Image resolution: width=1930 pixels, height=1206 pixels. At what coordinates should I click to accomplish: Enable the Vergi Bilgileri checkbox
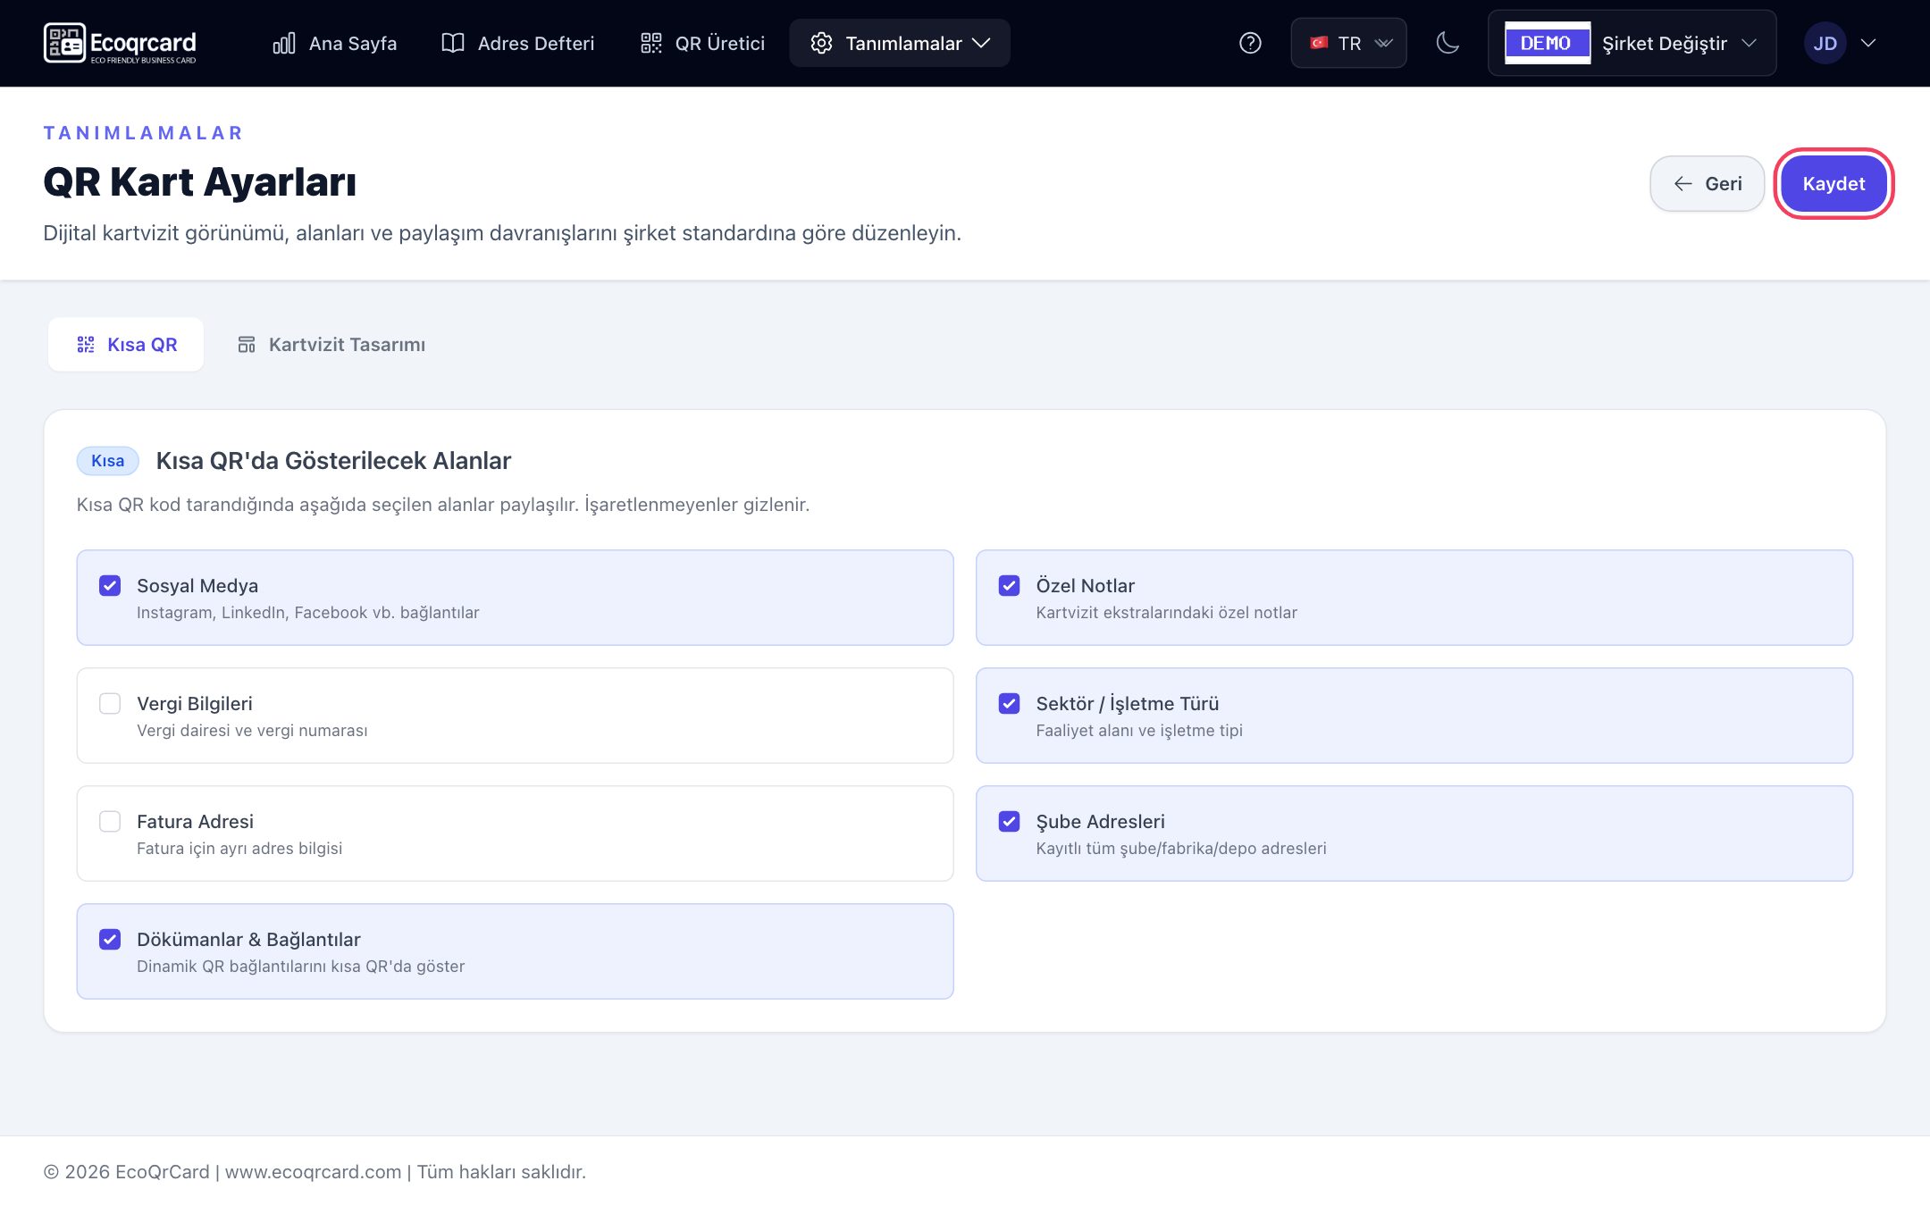click(110, 704)
